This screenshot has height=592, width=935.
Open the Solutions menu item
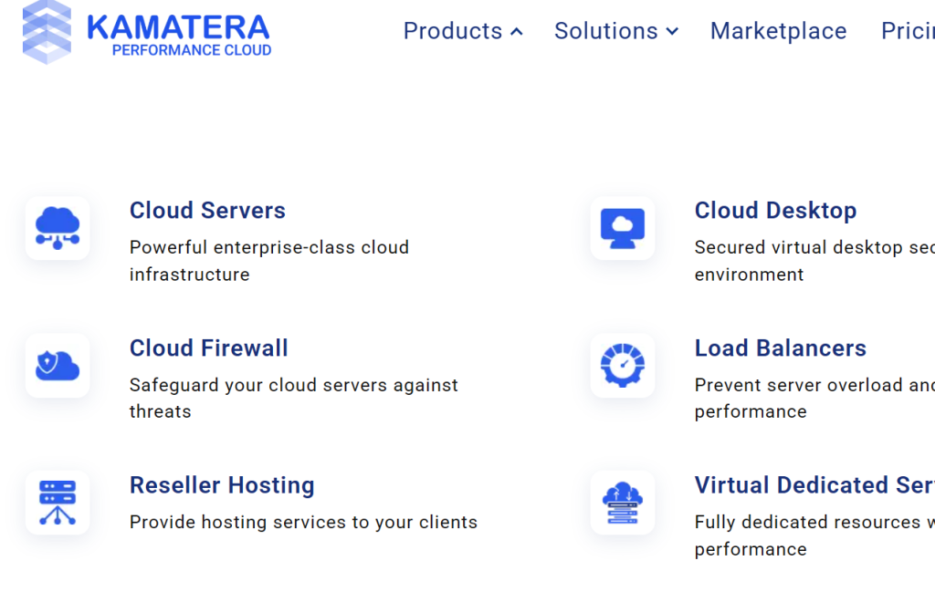click(x=606, y=31)
